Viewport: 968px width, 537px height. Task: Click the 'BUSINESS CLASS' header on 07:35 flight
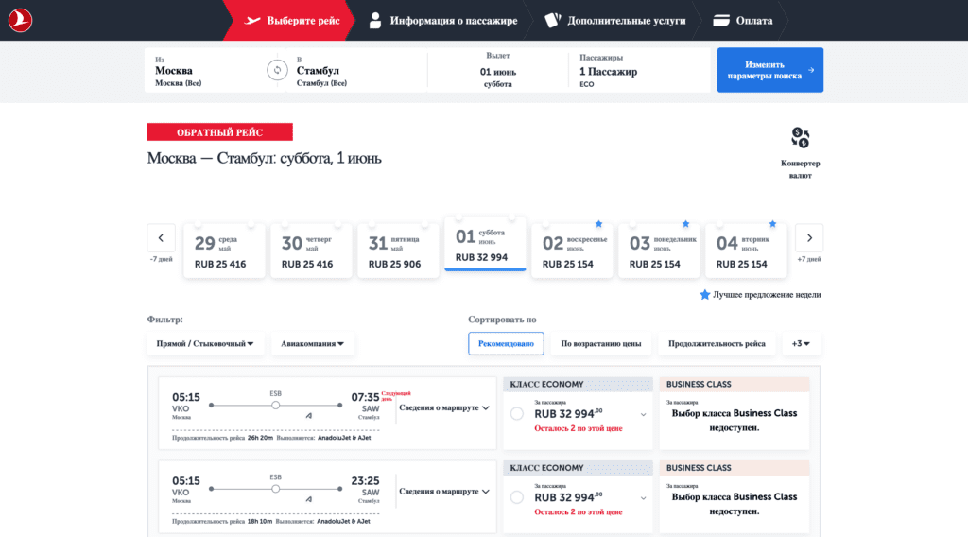tap(734, 385)
